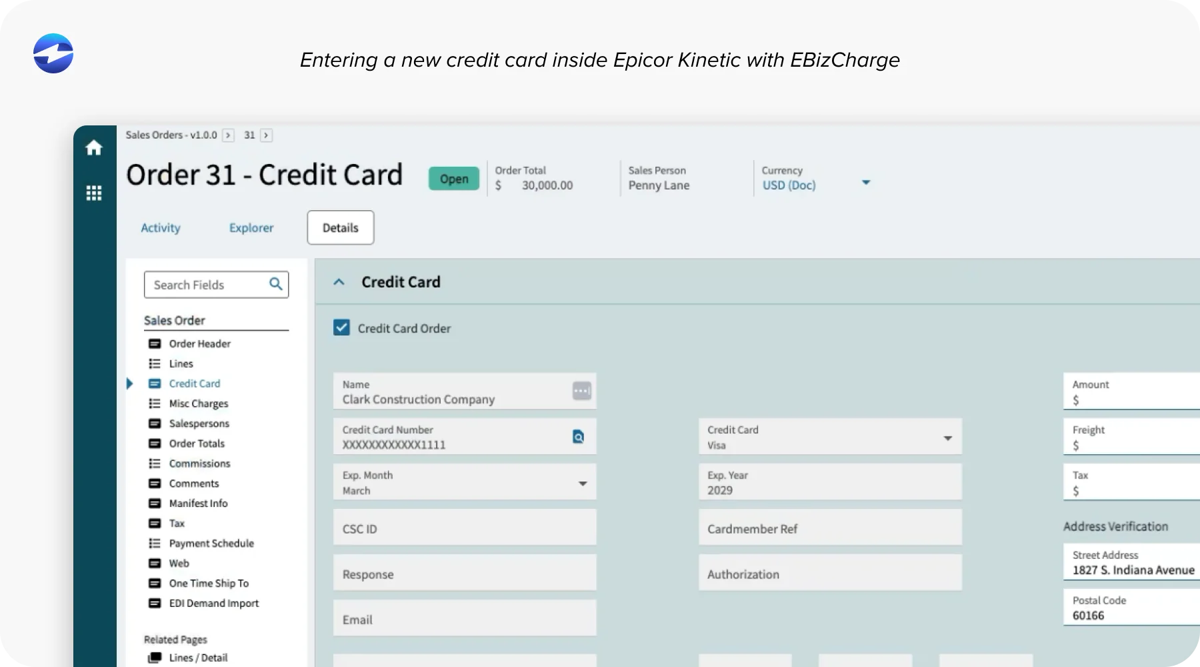The height and width of the screenshot is (667, 1200).
Task: Click the Exp. Year field showing 2029
Action: [830, 482]
